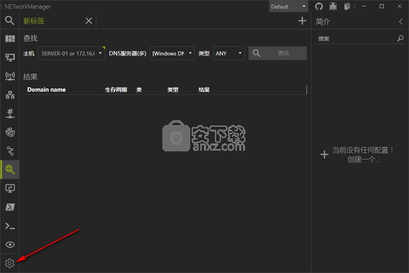Open the Port Scanner hash icon
Viewport: 409px width, 273px height.
10,113
